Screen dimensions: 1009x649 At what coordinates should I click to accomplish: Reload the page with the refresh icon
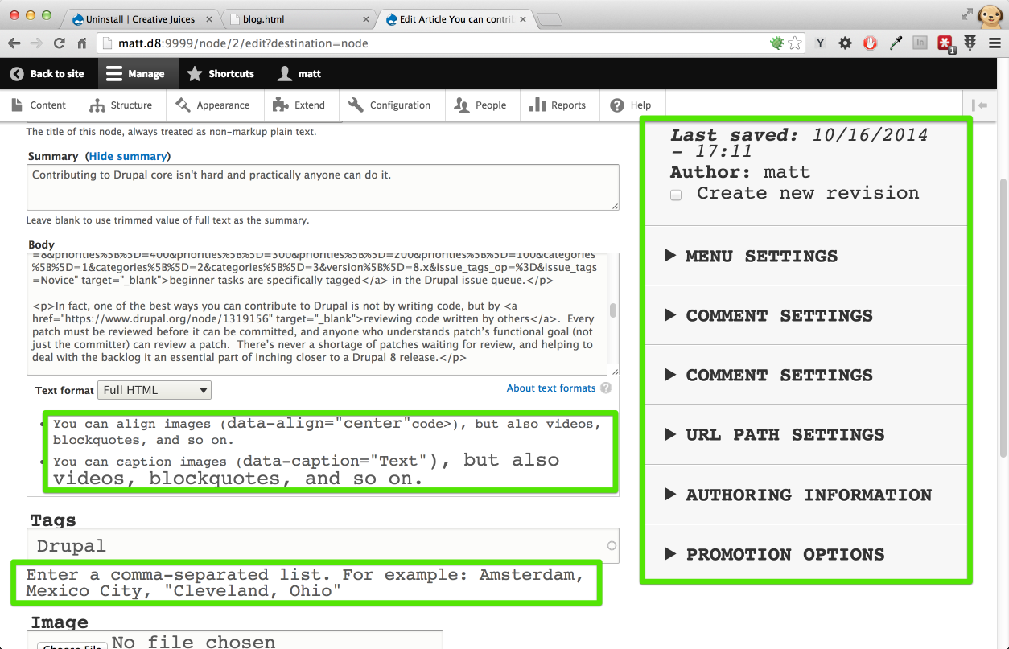pos(59,43)
